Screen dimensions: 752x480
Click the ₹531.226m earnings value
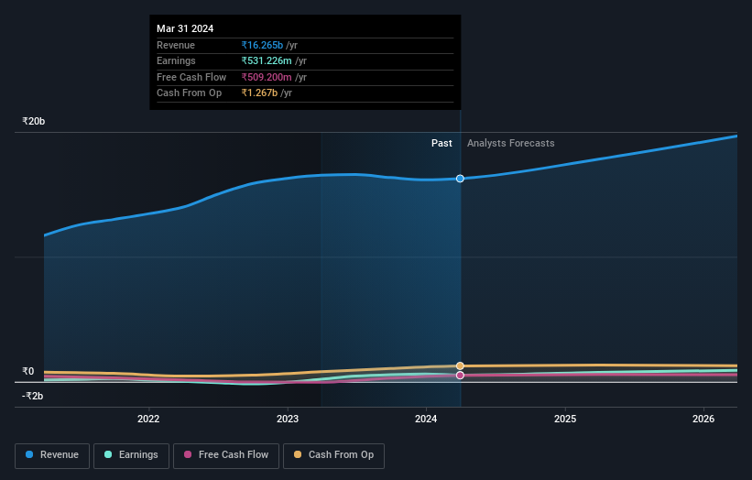pos(267,60)
